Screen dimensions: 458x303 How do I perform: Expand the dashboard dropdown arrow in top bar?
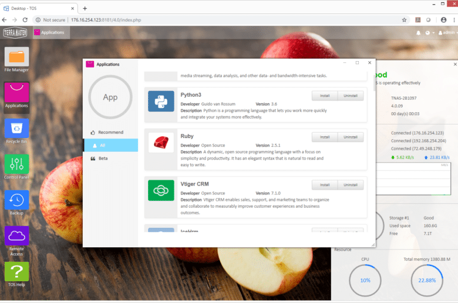tap(433, 33)
